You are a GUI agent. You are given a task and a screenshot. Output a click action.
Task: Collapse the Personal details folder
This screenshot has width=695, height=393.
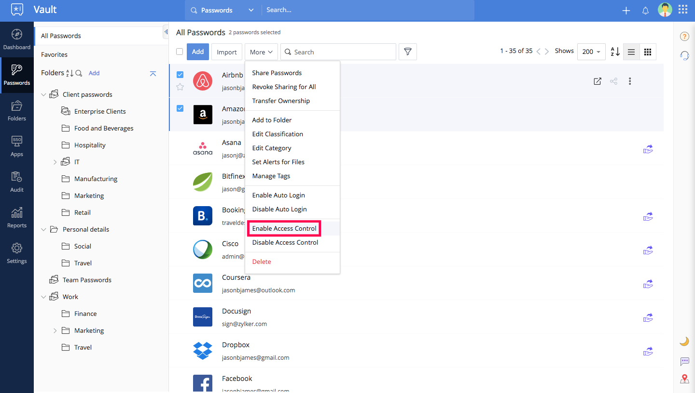pyautogui.click(x=43, y=229)
